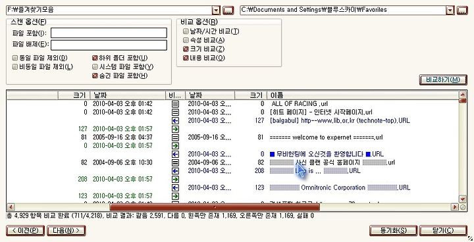This screenshot has width=474, height=242.
Task: Click horizontal scrollbar left arrow
Action: tap(11, 207)
